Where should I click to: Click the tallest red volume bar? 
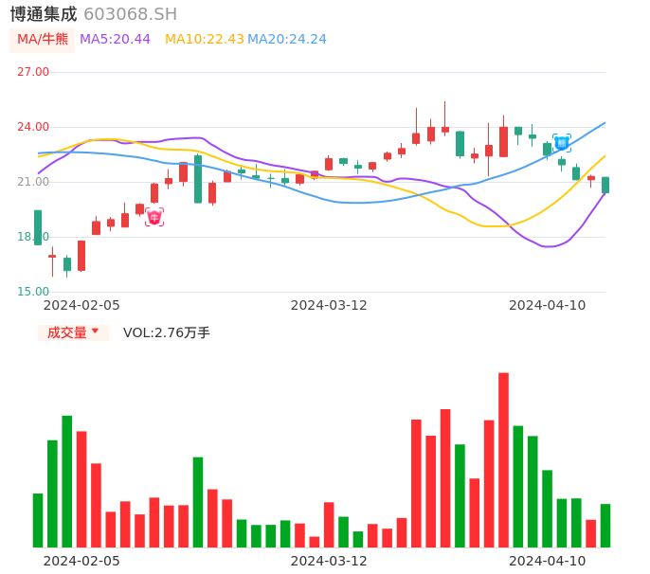503,459
